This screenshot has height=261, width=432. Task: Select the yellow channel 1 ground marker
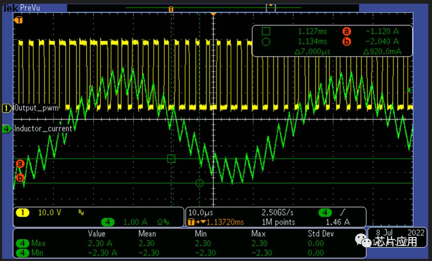coord(7,108)
